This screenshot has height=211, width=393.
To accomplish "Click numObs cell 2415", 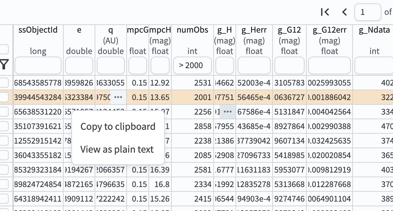I will coord(192,199).
